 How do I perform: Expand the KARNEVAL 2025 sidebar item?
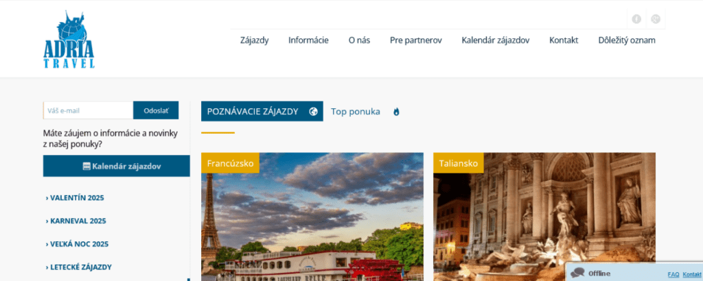(x=76, y=221)
